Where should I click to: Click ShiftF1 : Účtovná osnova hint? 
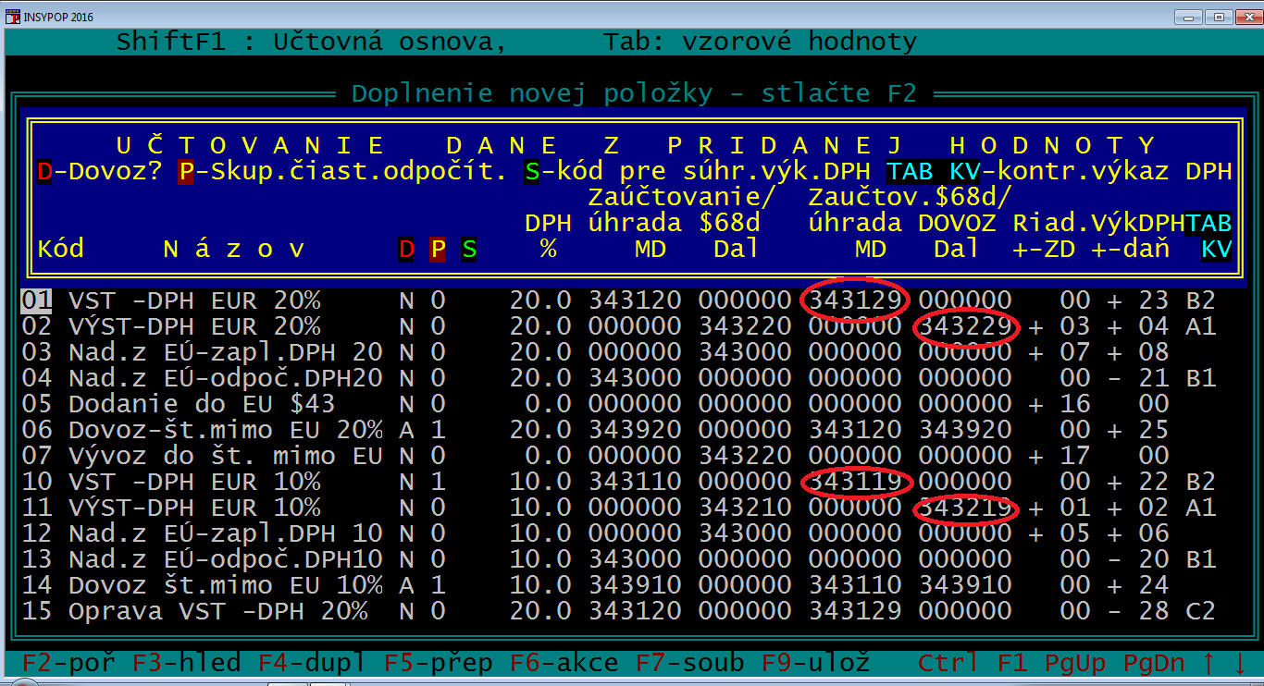click(x=312, y=43)
